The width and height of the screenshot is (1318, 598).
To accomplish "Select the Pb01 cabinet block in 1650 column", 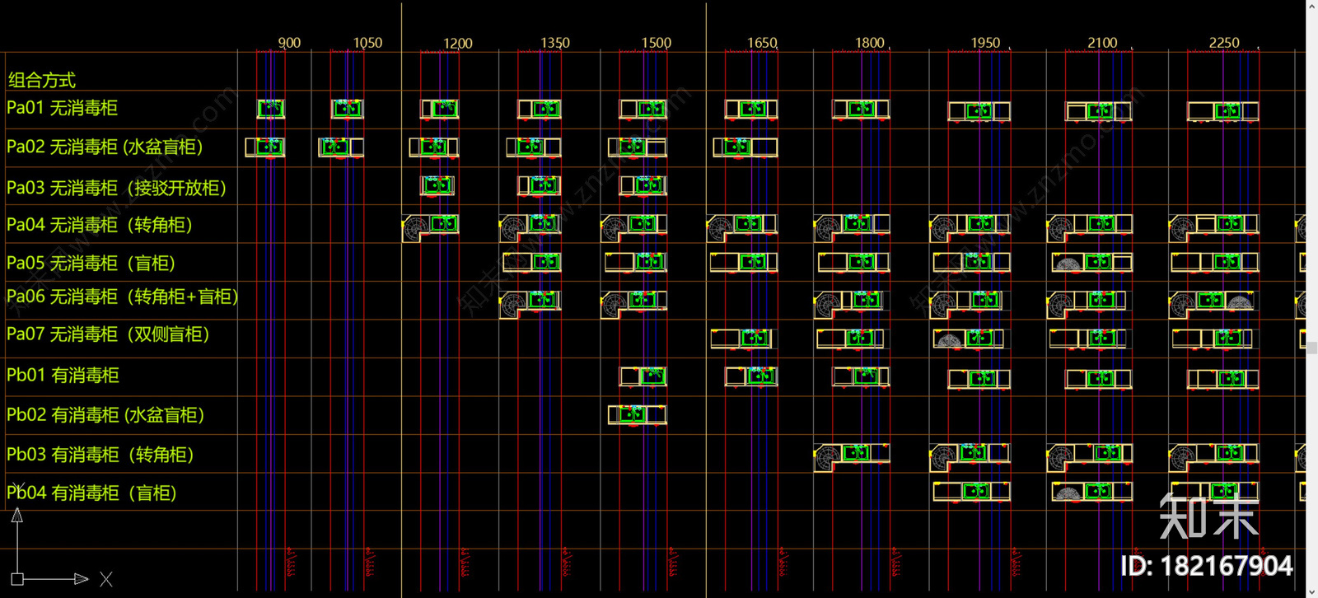I will pos(751,376).
